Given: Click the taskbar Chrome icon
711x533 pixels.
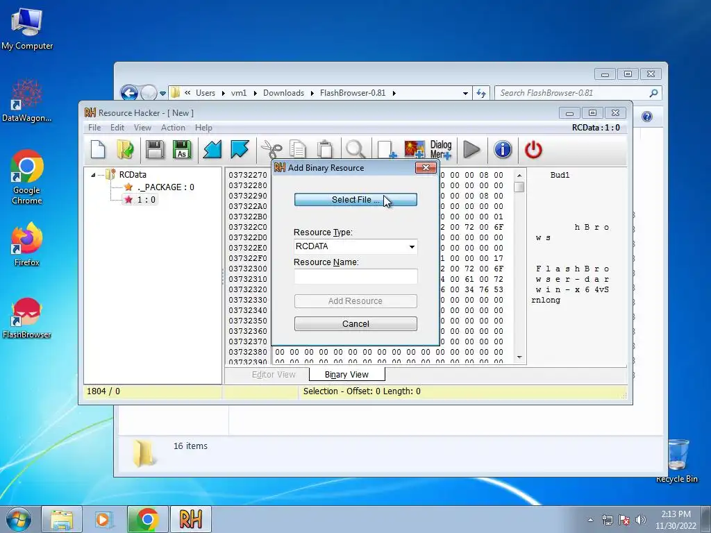Looking at the screenshot, I should pos(147,519).
